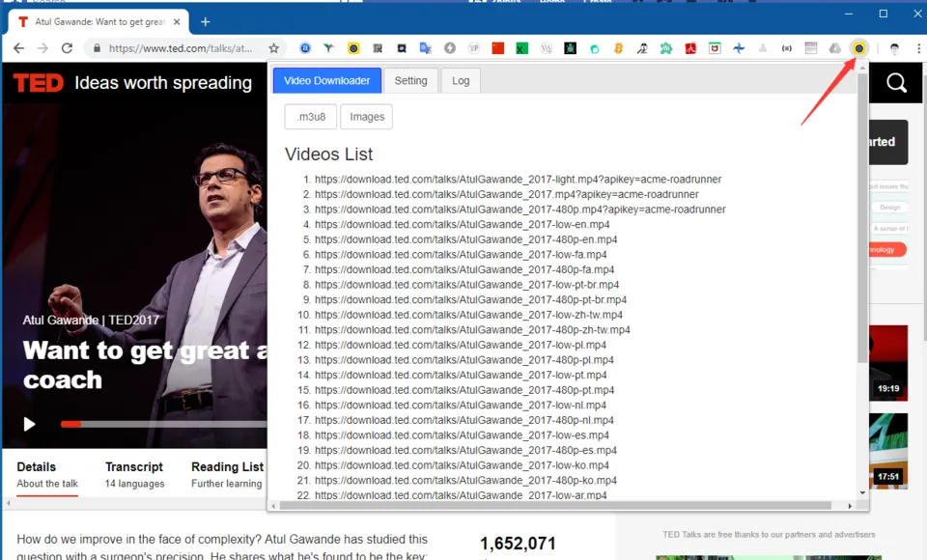927x560 pixels.
Task: Click the WordPress logo extension icon
Action: pos(547,48)
